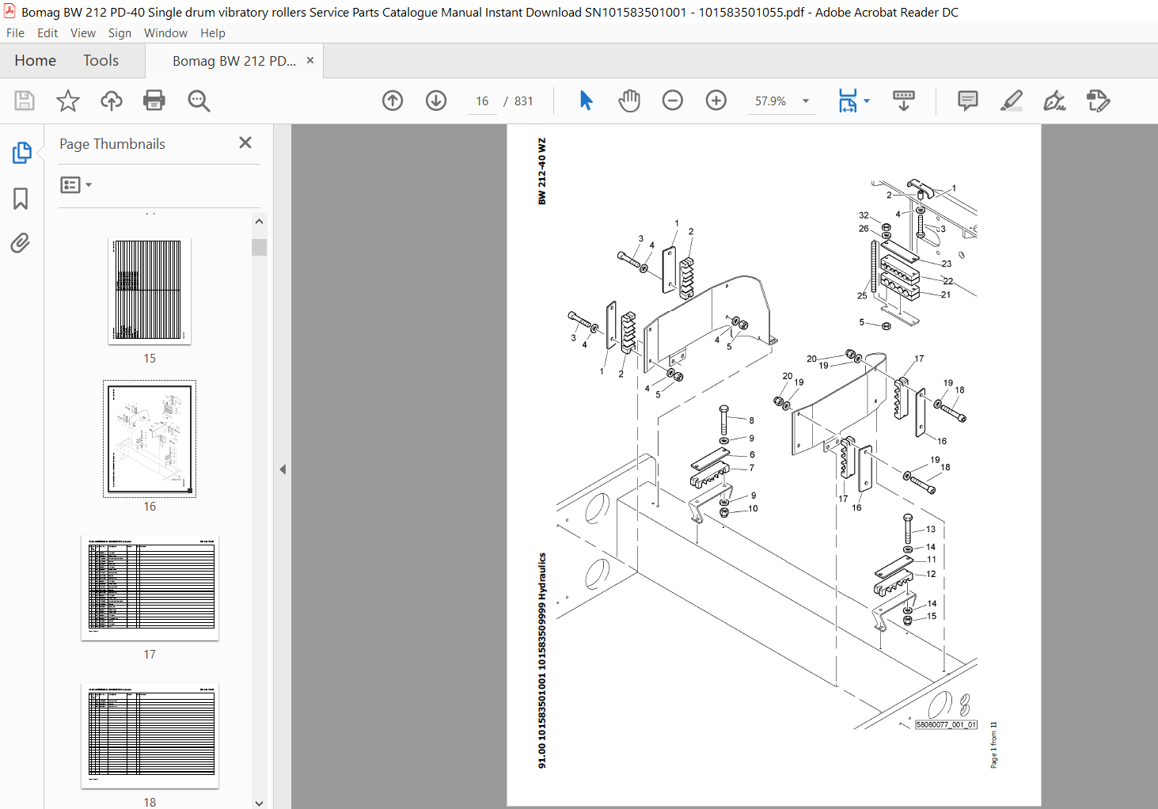Viewport: 1158px width, 809px height.
Task: Click the scrolling mode keyboard icon
Action: 904,101
